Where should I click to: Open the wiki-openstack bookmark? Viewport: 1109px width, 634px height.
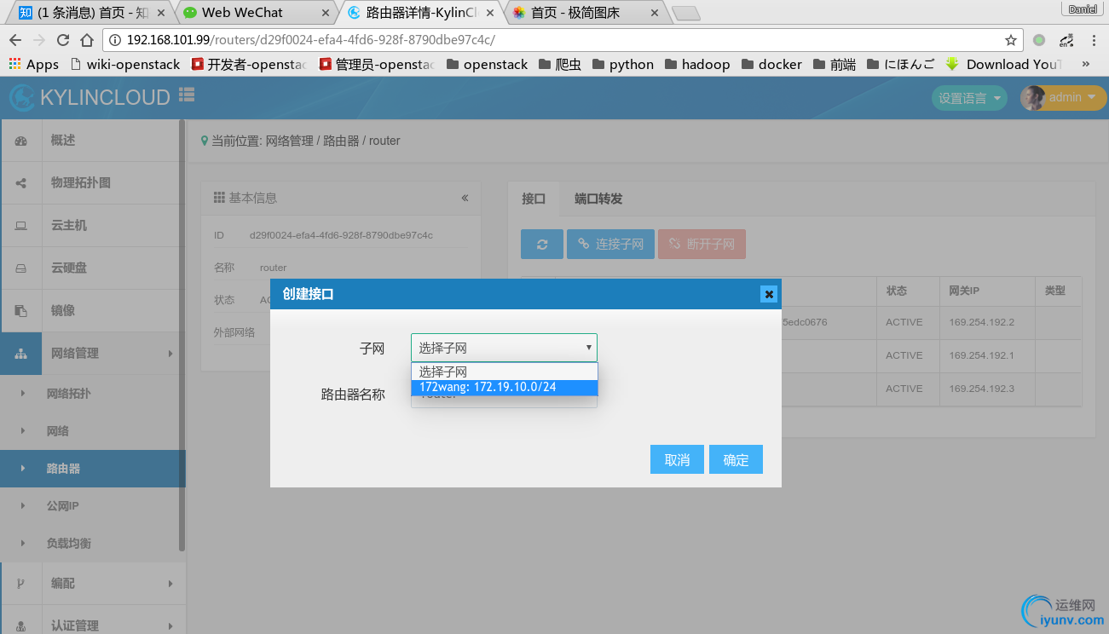click(124, 64)
